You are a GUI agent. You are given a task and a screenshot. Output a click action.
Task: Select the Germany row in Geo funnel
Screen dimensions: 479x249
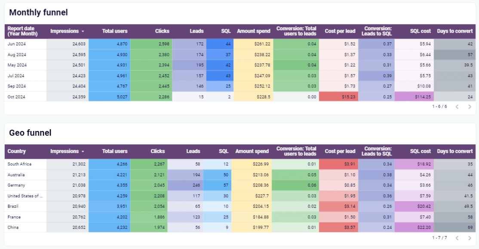[x=240, y=185]
